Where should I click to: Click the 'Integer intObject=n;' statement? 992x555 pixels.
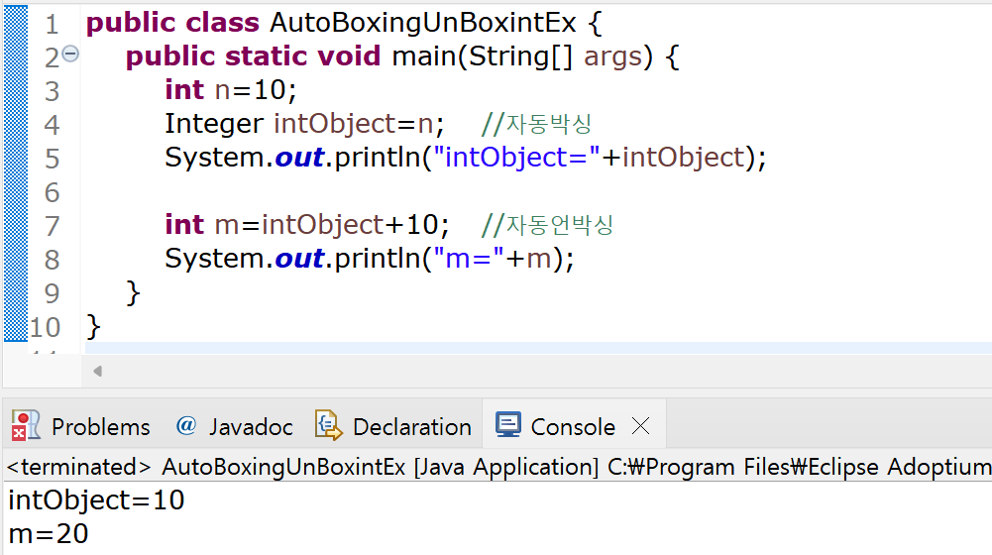(x=304, y=124)
